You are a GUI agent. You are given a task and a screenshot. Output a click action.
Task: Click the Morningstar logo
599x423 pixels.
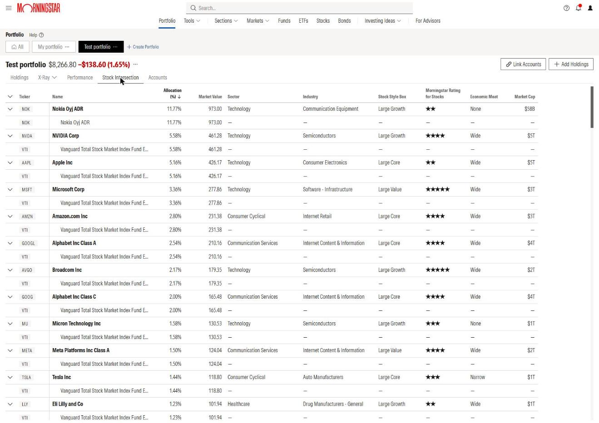pos(39,8)
